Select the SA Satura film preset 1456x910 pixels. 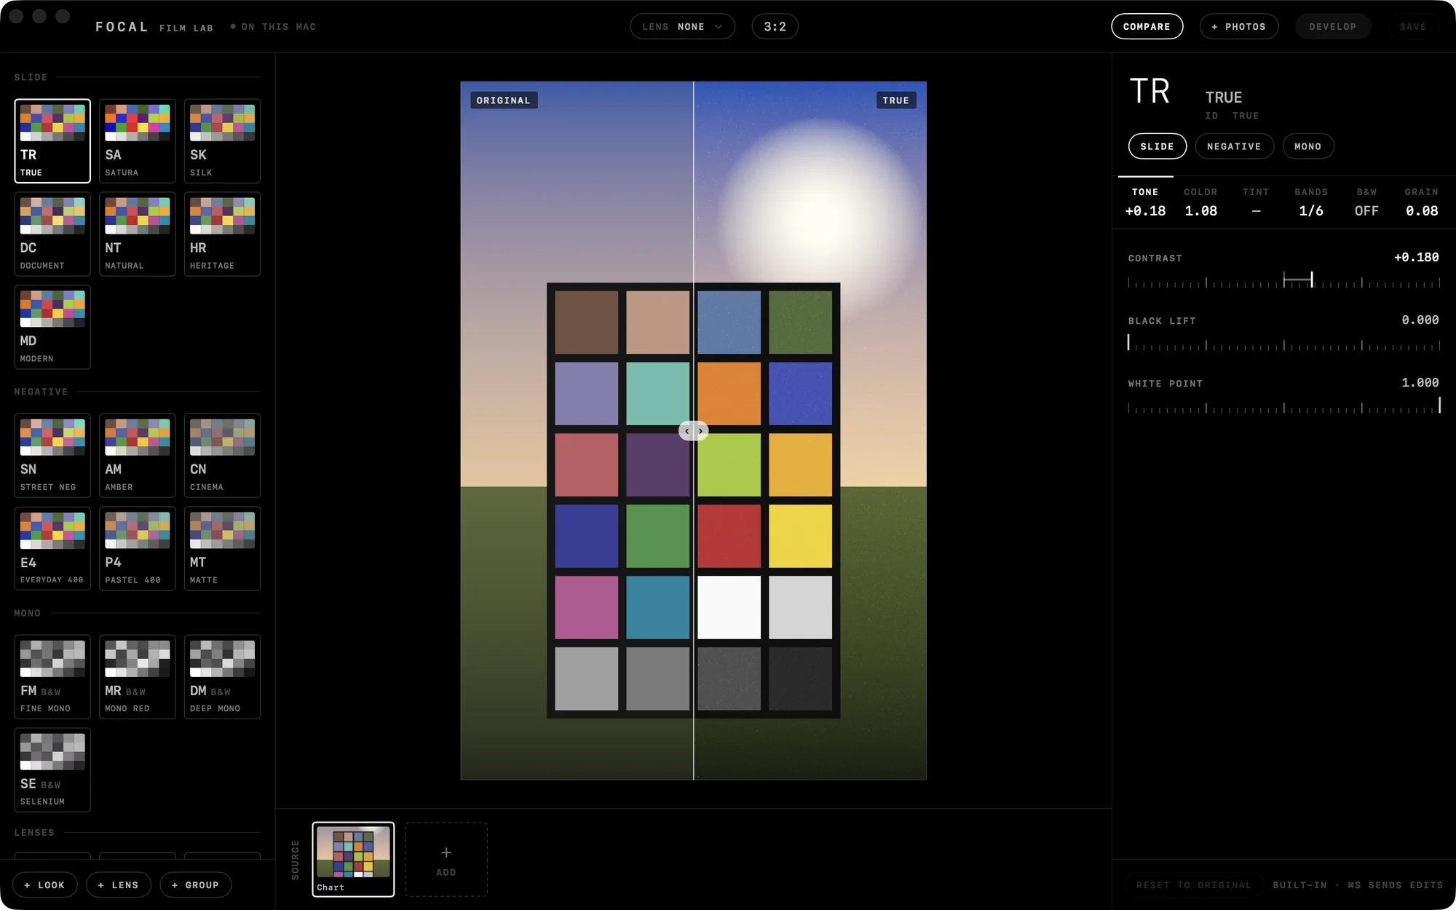[137, 141]
